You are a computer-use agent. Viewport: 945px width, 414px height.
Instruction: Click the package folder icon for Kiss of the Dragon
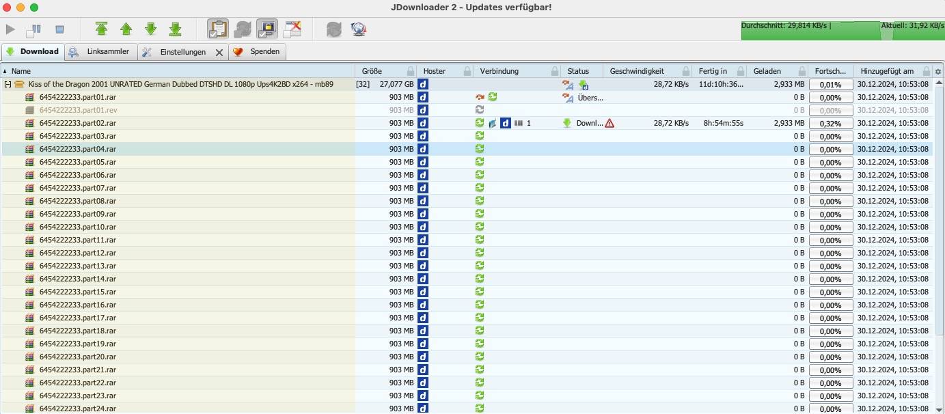(x=19, y=85)
